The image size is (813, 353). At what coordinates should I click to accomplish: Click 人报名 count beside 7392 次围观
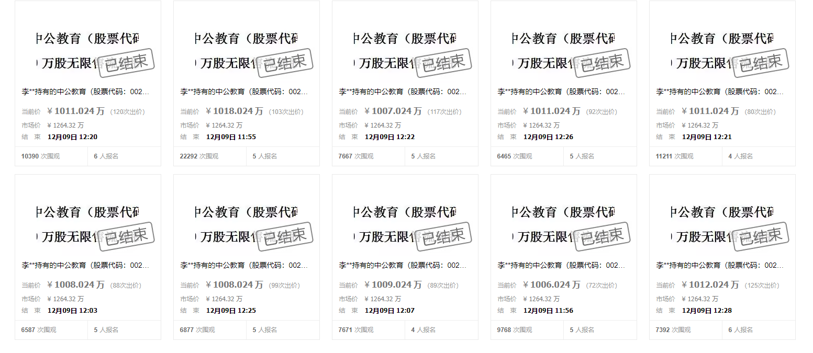tap(741, 330)
